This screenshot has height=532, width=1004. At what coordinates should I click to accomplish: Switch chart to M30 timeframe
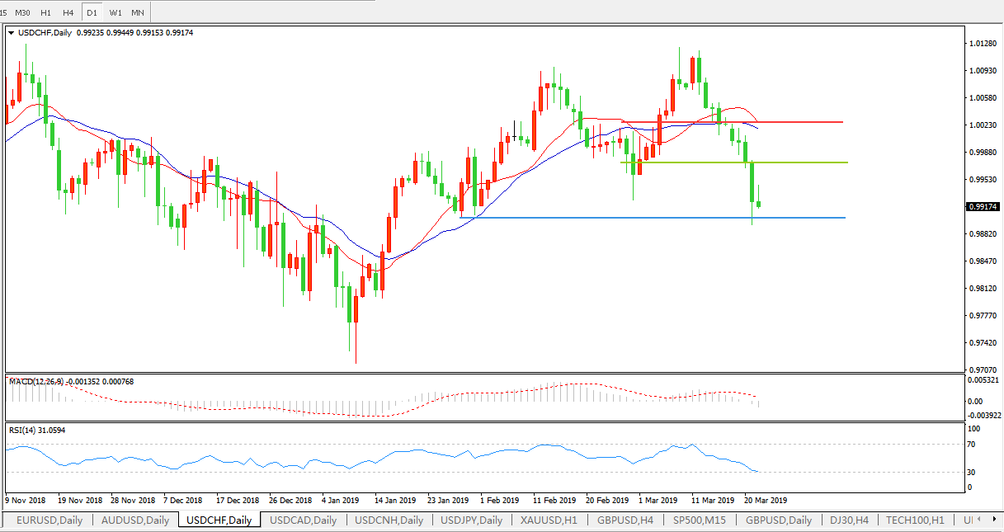coord(22,12)
